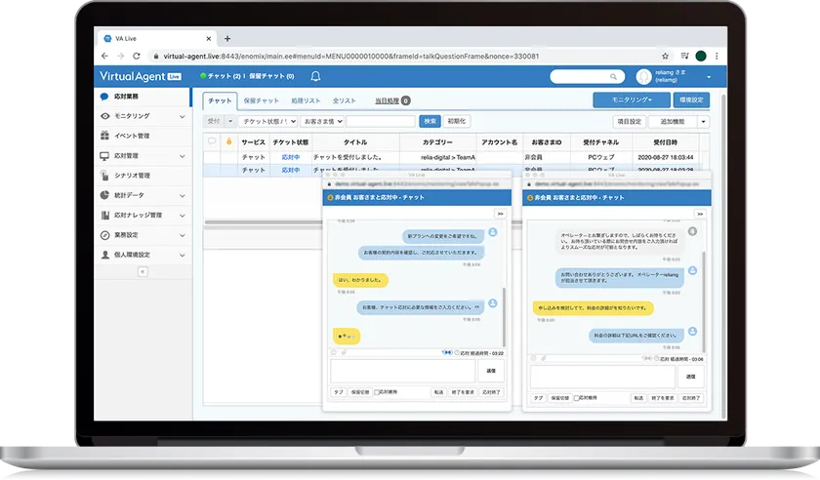The height and width of the screenshot is (480, 820).
Task: Click the イベント管理 gift icon in sidebar
Action: point(104,136)
